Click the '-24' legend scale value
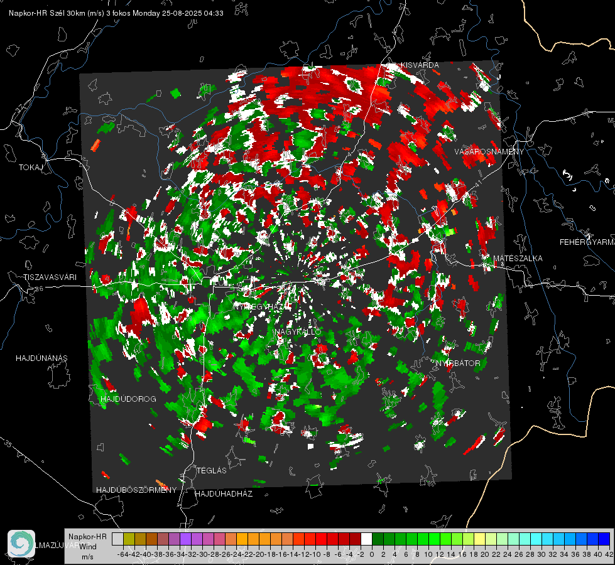The image size is (615, 565). click(236, 554)
